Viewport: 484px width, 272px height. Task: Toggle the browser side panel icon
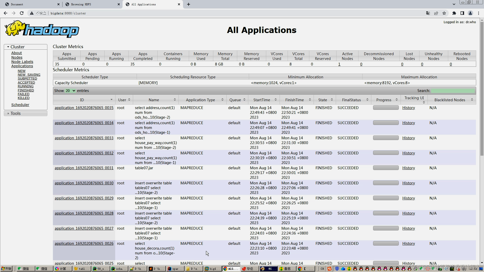462,13
